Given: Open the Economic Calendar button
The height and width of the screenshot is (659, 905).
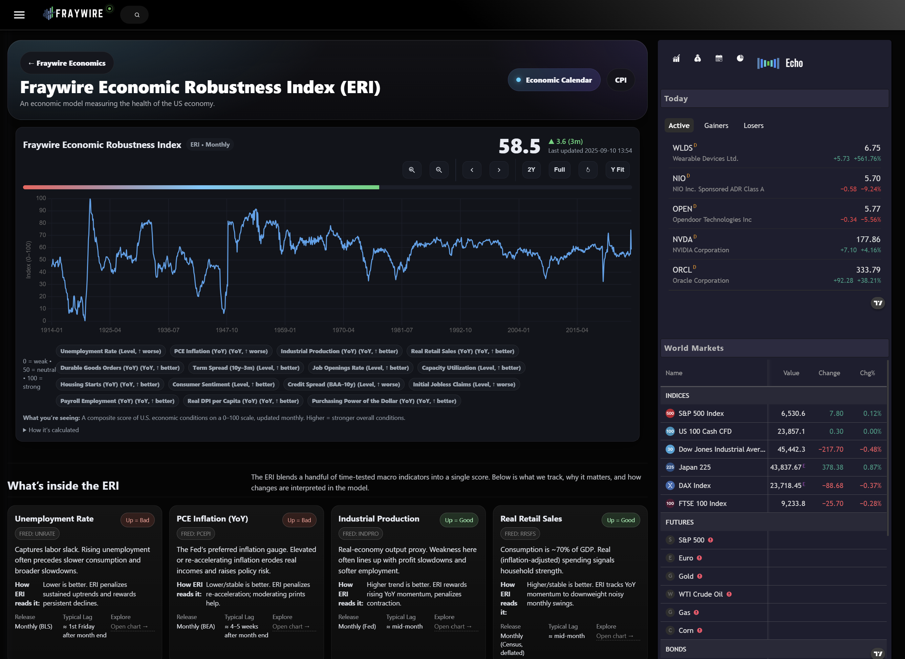Looking at the screenshot, I should 554,80.
